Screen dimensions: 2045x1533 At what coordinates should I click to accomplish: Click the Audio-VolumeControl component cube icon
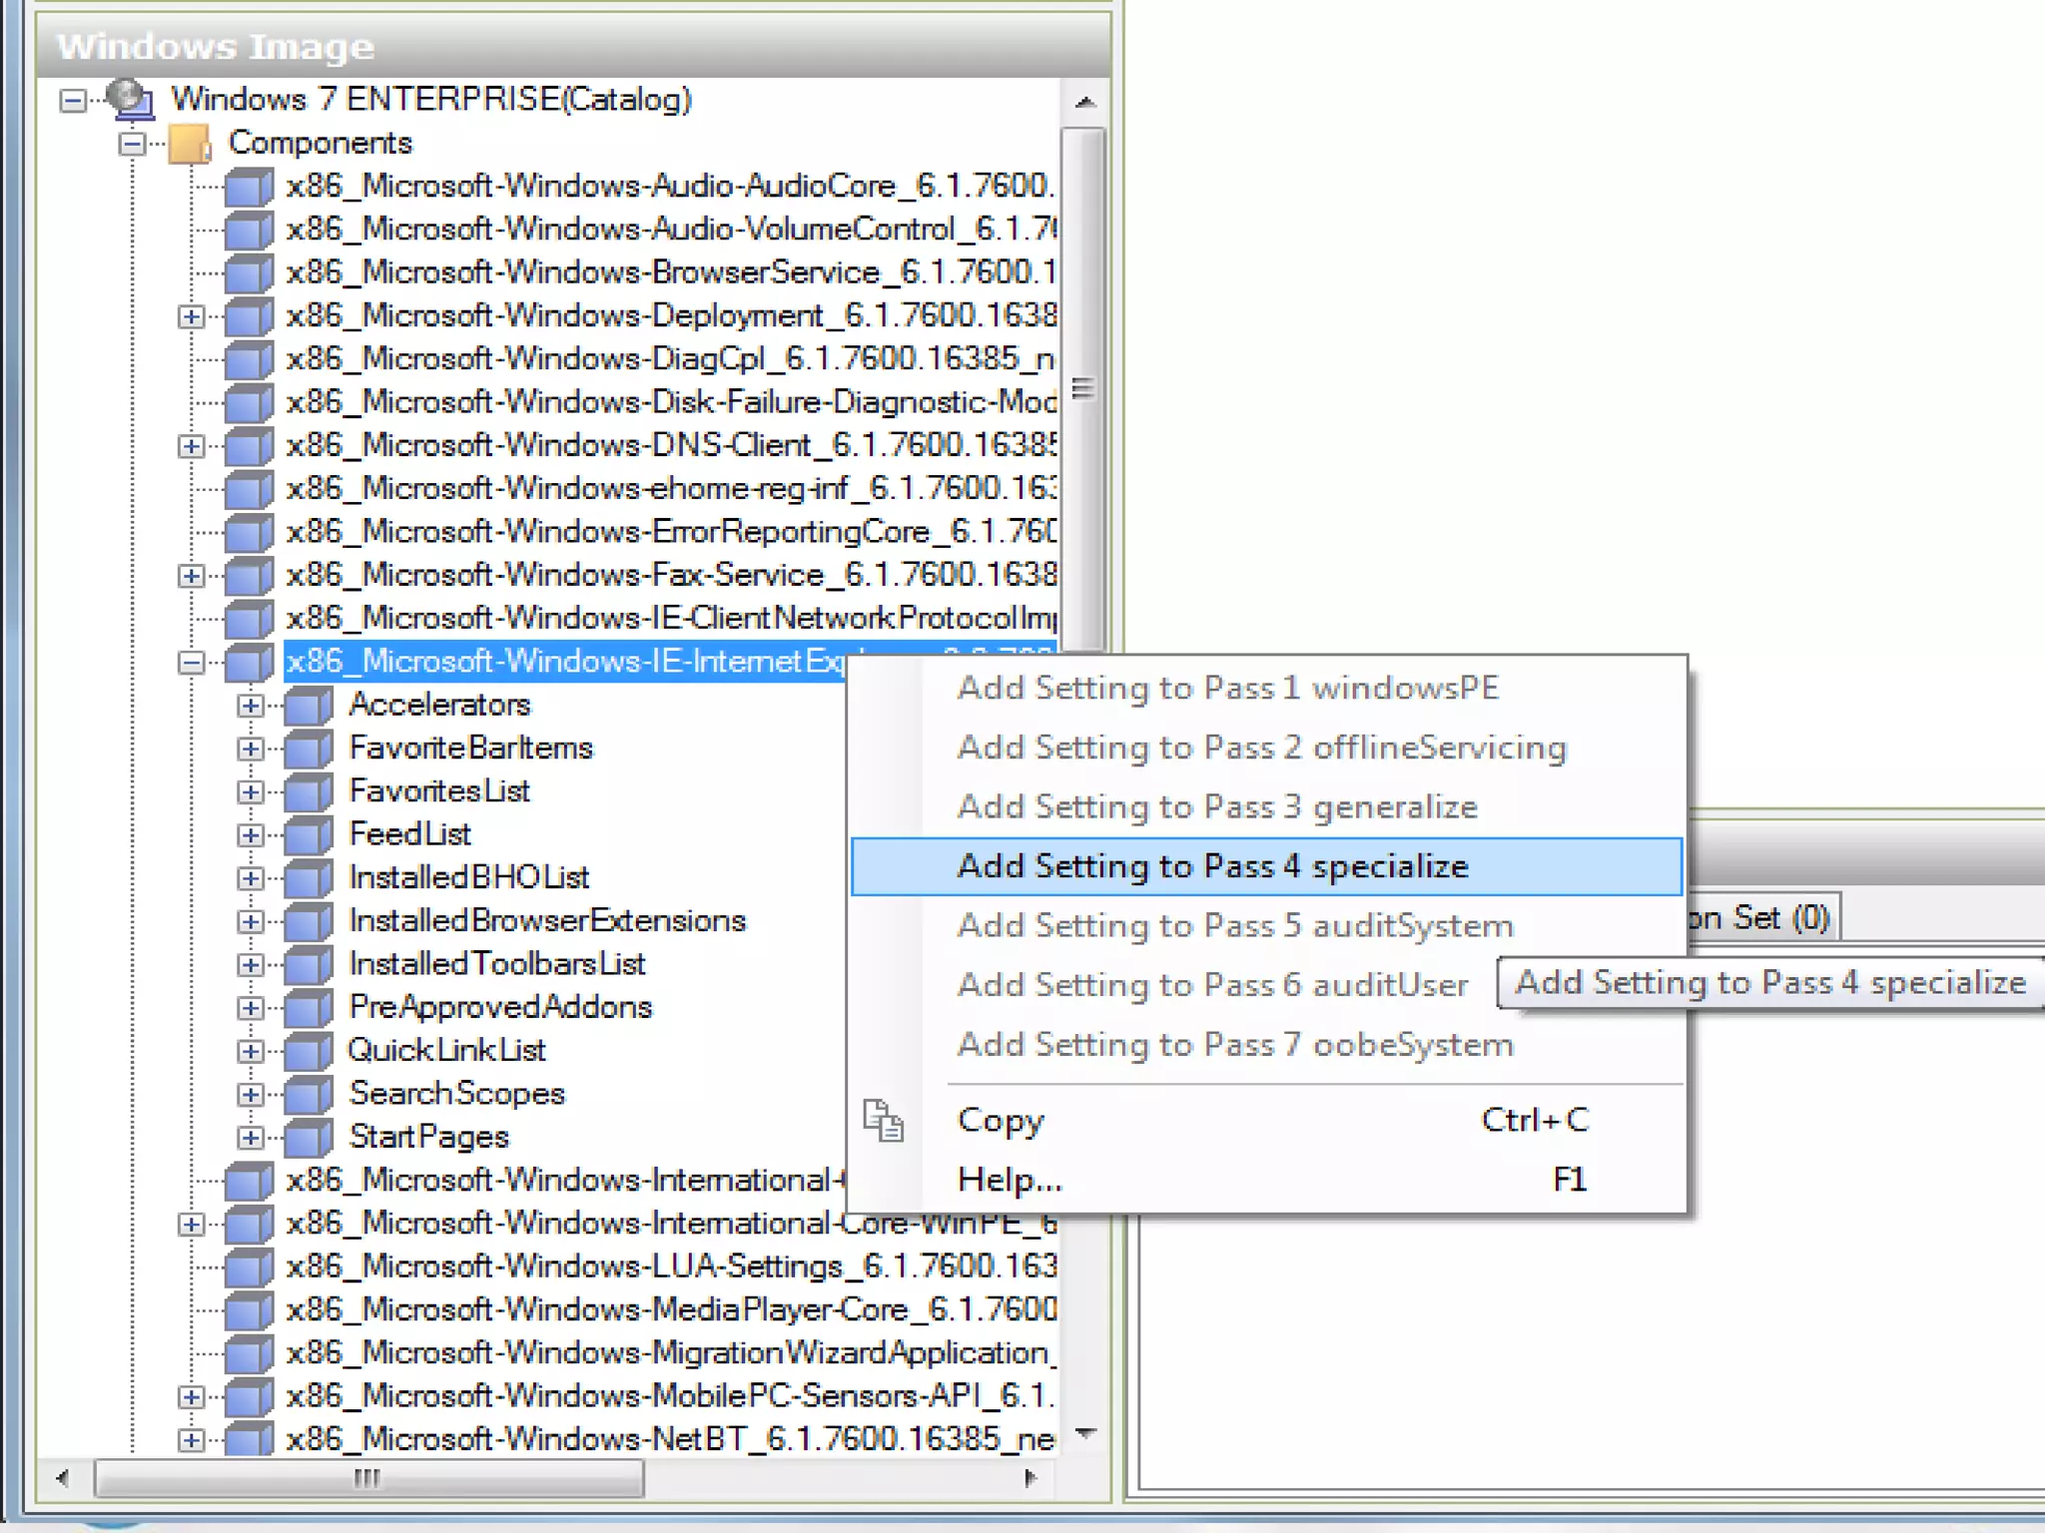[249, 230]
